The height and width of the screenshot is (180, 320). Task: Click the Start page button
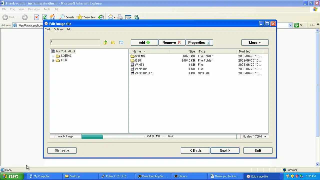tap(62, 150)
